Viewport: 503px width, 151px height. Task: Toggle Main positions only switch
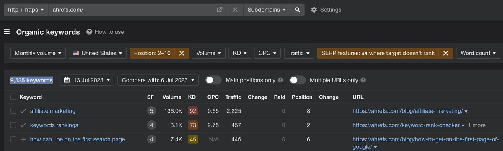213,80
